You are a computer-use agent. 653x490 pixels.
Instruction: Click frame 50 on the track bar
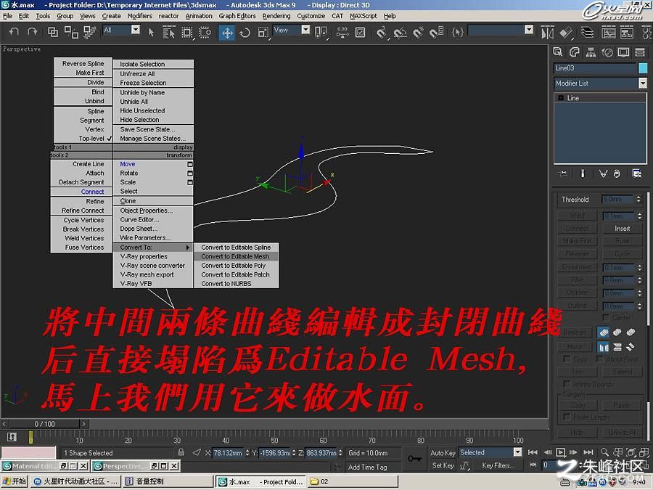pyautogui.click(x=274, y=438)
